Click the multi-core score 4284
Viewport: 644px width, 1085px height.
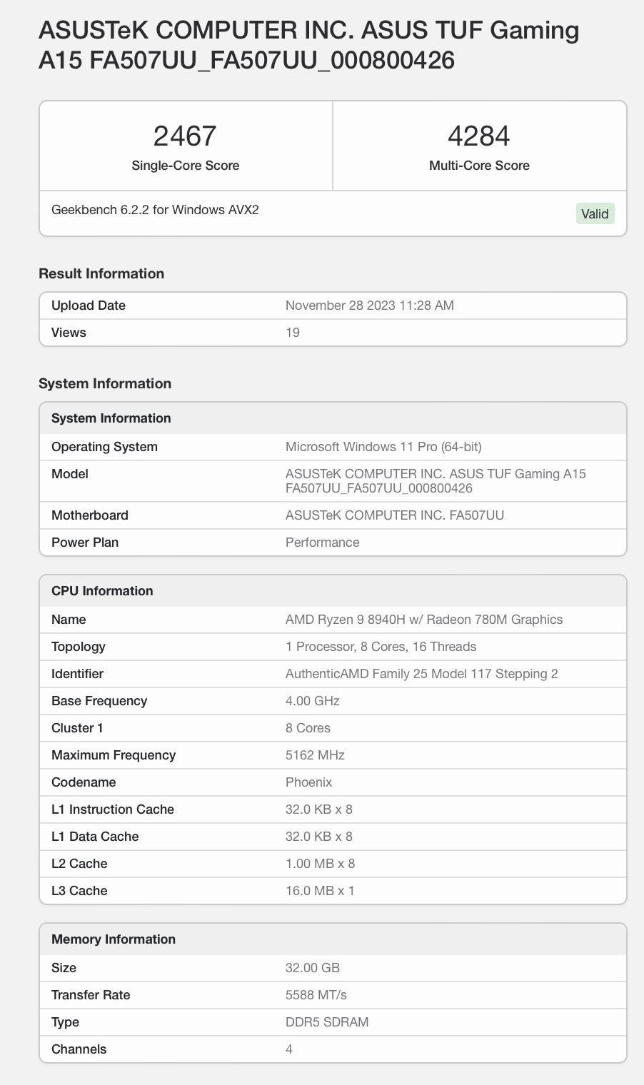479,136
